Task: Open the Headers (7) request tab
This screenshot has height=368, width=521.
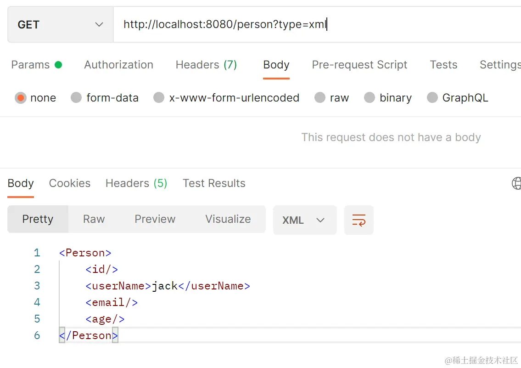Action: (206, 65)
